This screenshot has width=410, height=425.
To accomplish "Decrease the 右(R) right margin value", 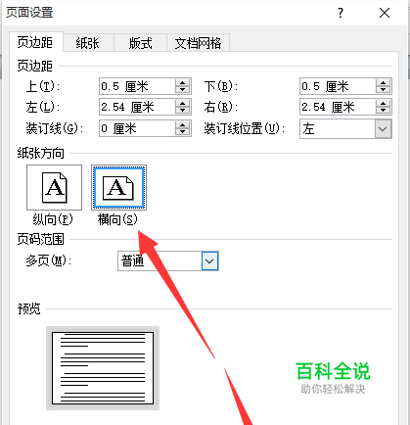I will tap(383, 111).
